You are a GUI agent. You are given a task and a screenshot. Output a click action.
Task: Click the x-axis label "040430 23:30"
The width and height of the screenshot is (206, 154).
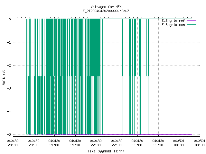pos(158,143)
